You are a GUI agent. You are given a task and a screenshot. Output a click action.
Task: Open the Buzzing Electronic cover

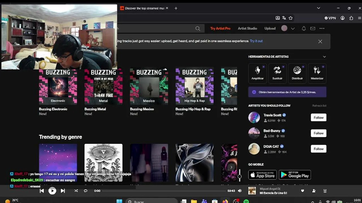tap(58, 86)
